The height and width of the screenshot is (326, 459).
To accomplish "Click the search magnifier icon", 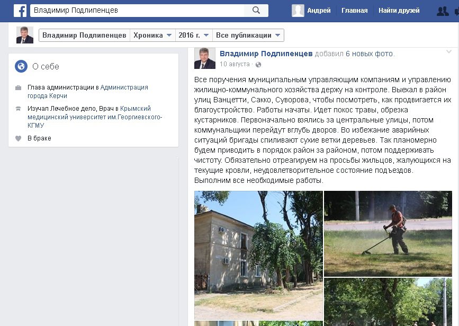I will pos(256,10).
